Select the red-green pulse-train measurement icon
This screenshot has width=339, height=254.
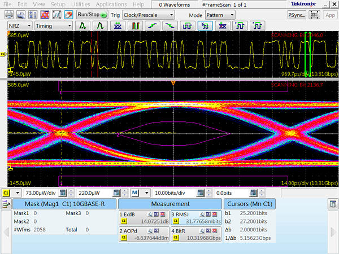[135, 26]
